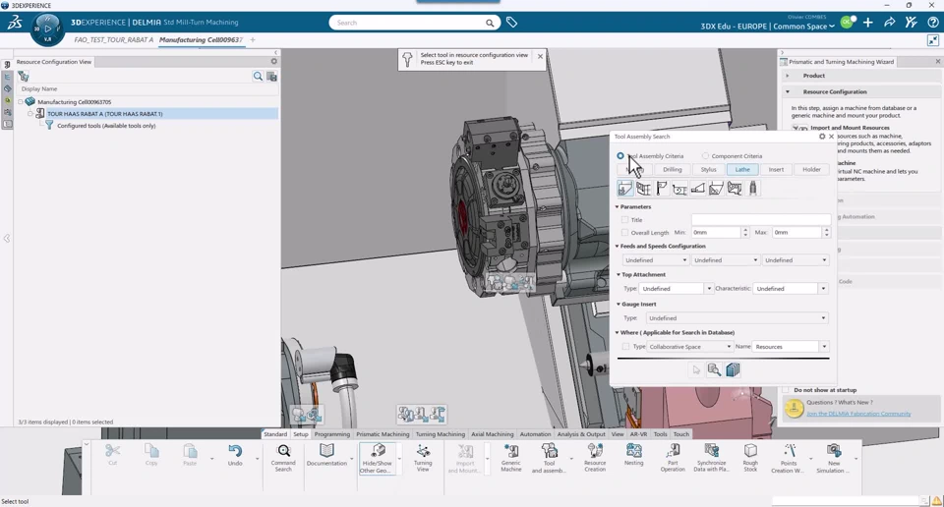Open the DELMIA Fabrication Community link
Image resolution: width=944 pixels, height=507 pixels.
point(858,414)
